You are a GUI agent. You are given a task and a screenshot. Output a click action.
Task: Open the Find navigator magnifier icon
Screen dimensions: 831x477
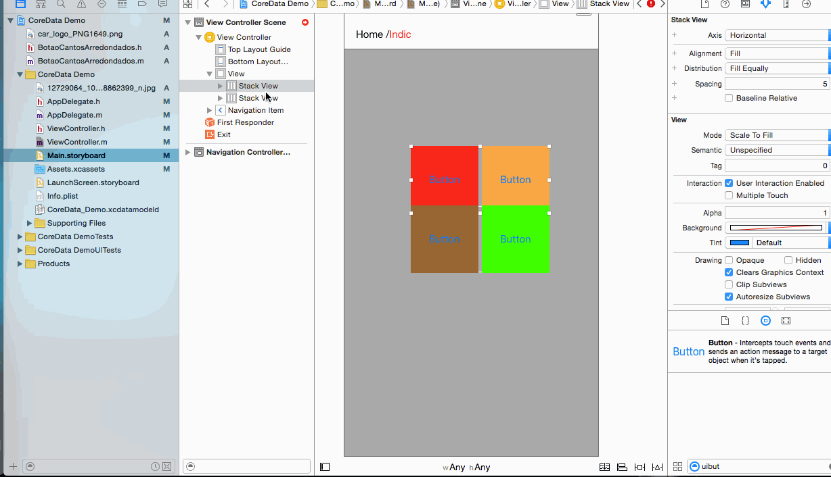click(x=61, y=4)
